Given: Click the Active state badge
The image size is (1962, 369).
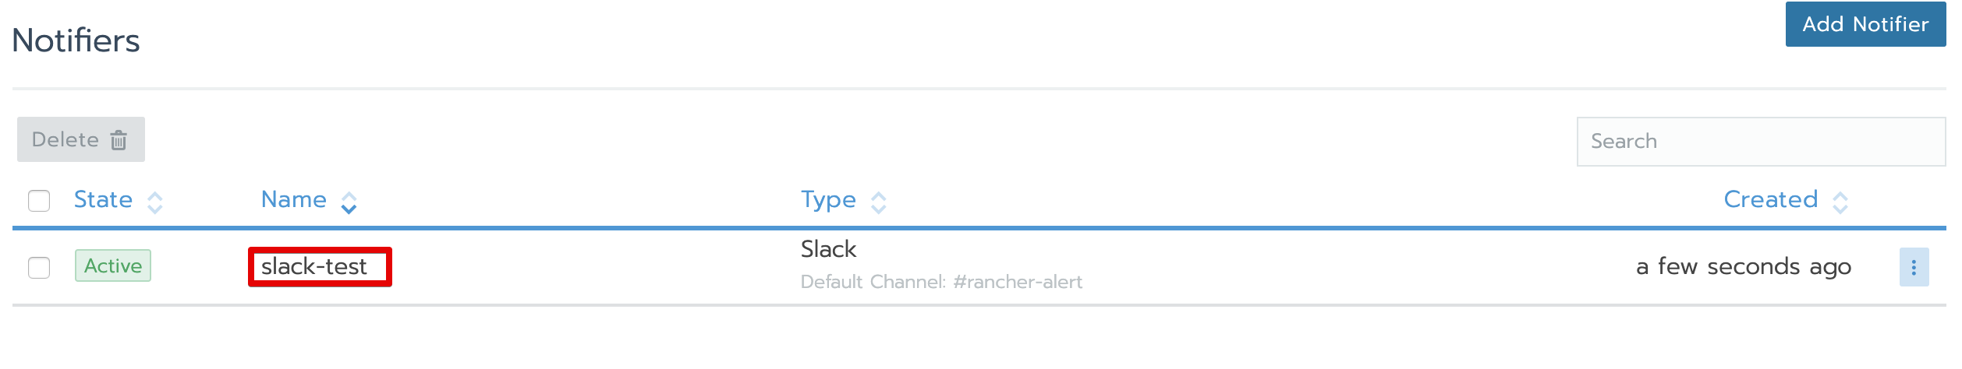Looking at the screenshot, I should [113, 266].
